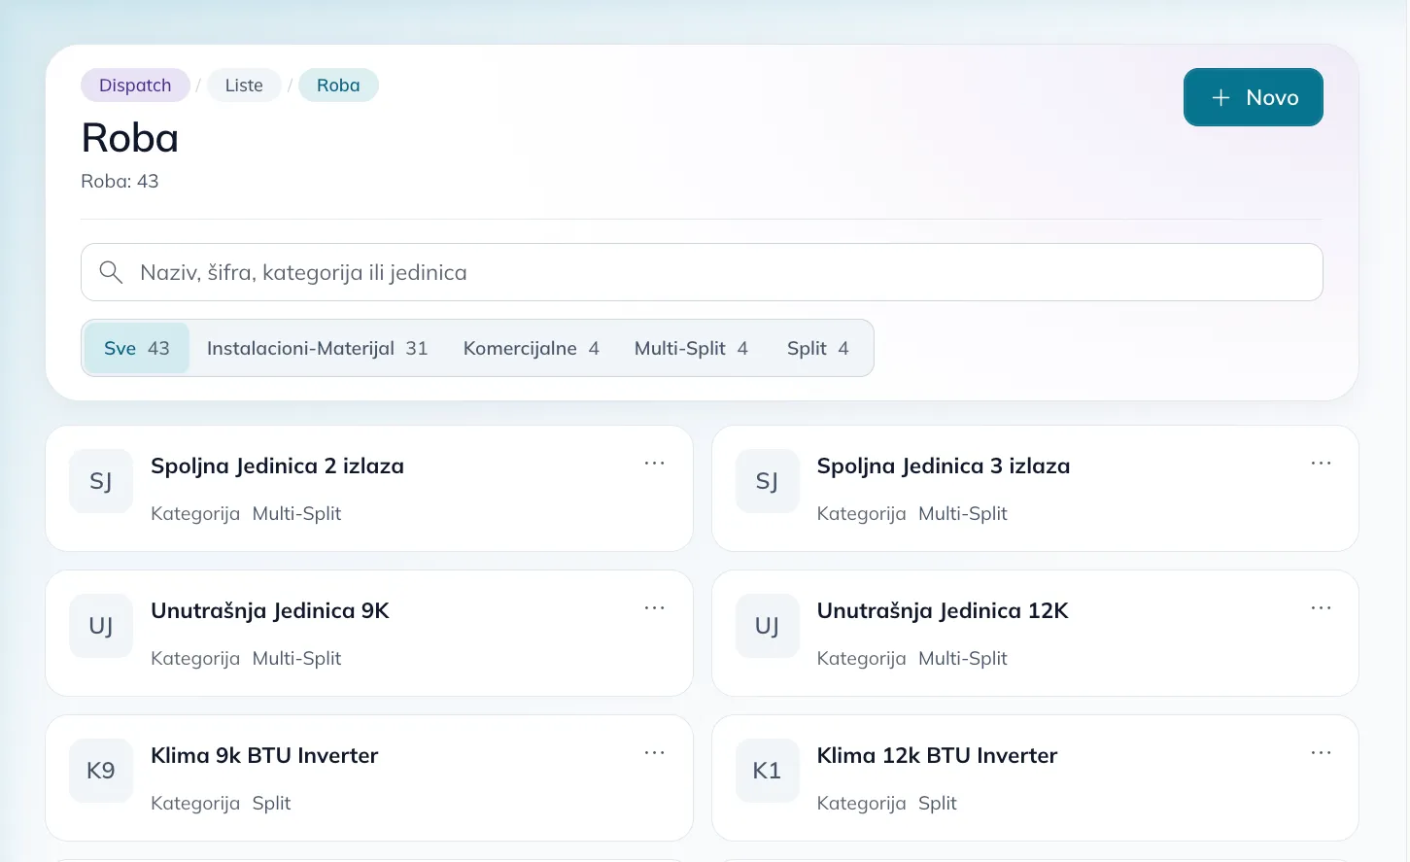This screenshot has width=1410, height=862.
Task: Filter the list by Split category
Action: [x=818, y=348]
